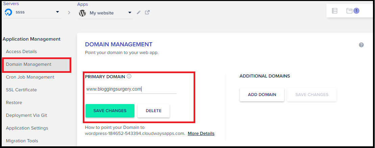
Task: Expand the ssss server dropdown
Action: (x=57, y=13)
